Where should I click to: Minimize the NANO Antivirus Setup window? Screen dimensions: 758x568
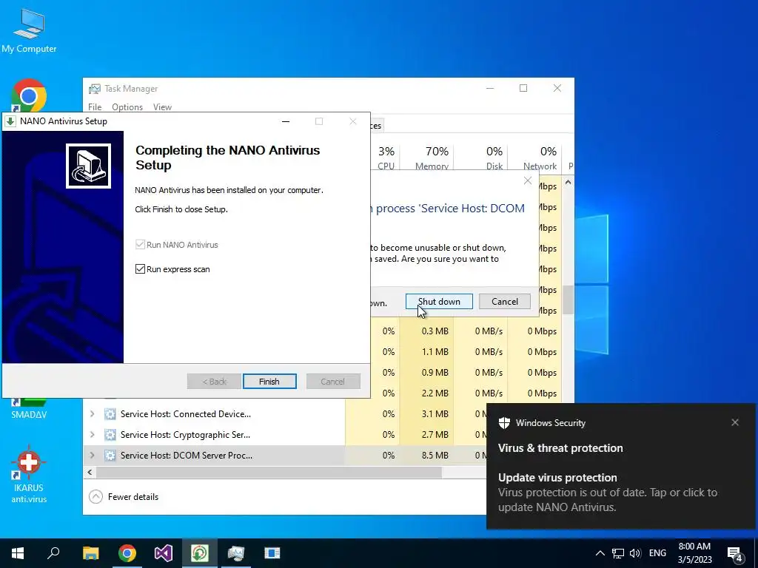coord(286,121)
